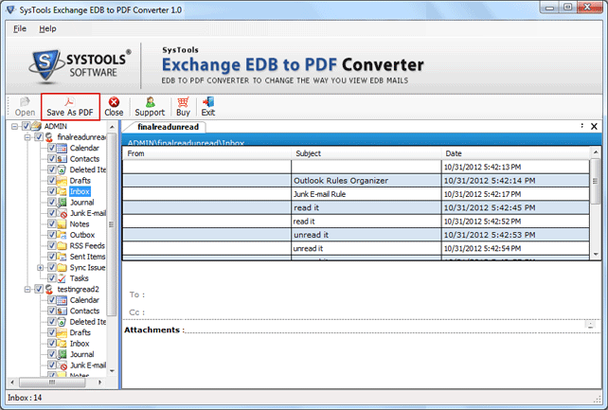Select 'read it' message at 5:42:45 PM
Image resolution: width=608 pixels, height=410 pixels.
(356, 207)
